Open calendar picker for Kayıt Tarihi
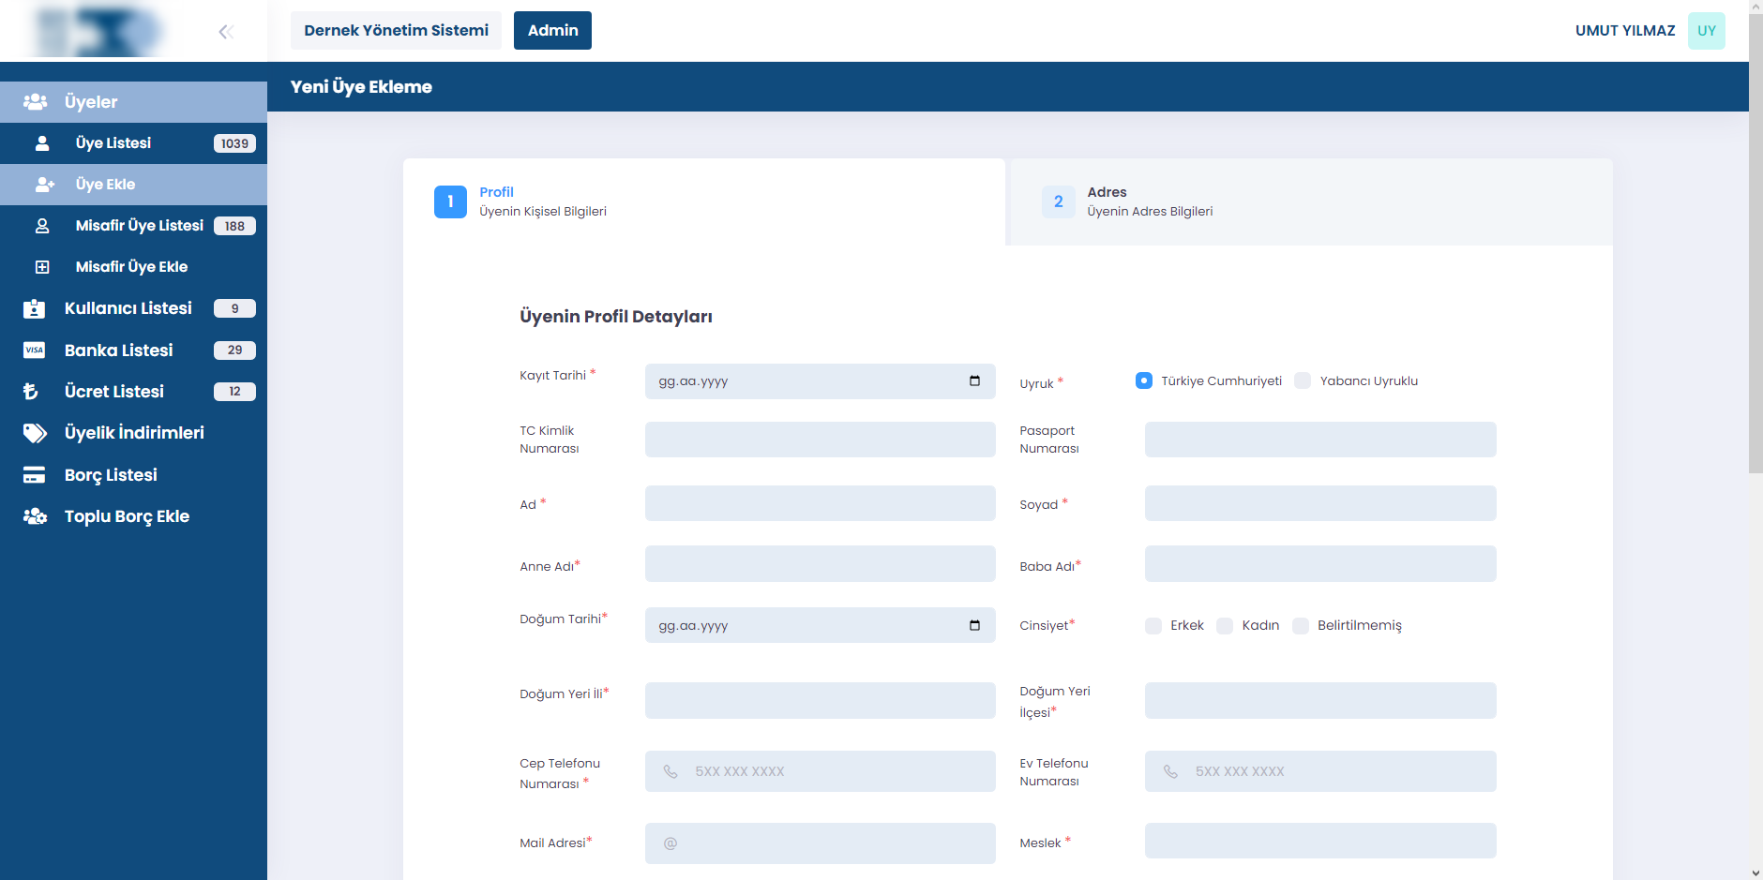The height and width of the screenshot is (880, 1763). 974,381
